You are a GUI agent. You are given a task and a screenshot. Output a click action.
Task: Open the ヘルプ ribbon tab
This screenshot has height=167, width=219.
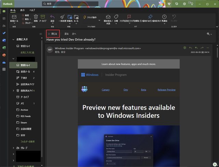(x=32, y=10)
